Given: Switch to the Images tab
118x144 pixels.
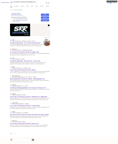Looking at the screenshot, I should (x=22, y=6).
